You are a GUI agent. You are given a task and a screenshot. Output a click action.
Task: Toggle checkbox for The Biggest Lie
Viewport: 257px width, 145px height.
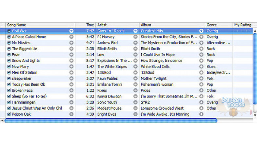pyautogui.click(x=9, y=49)
